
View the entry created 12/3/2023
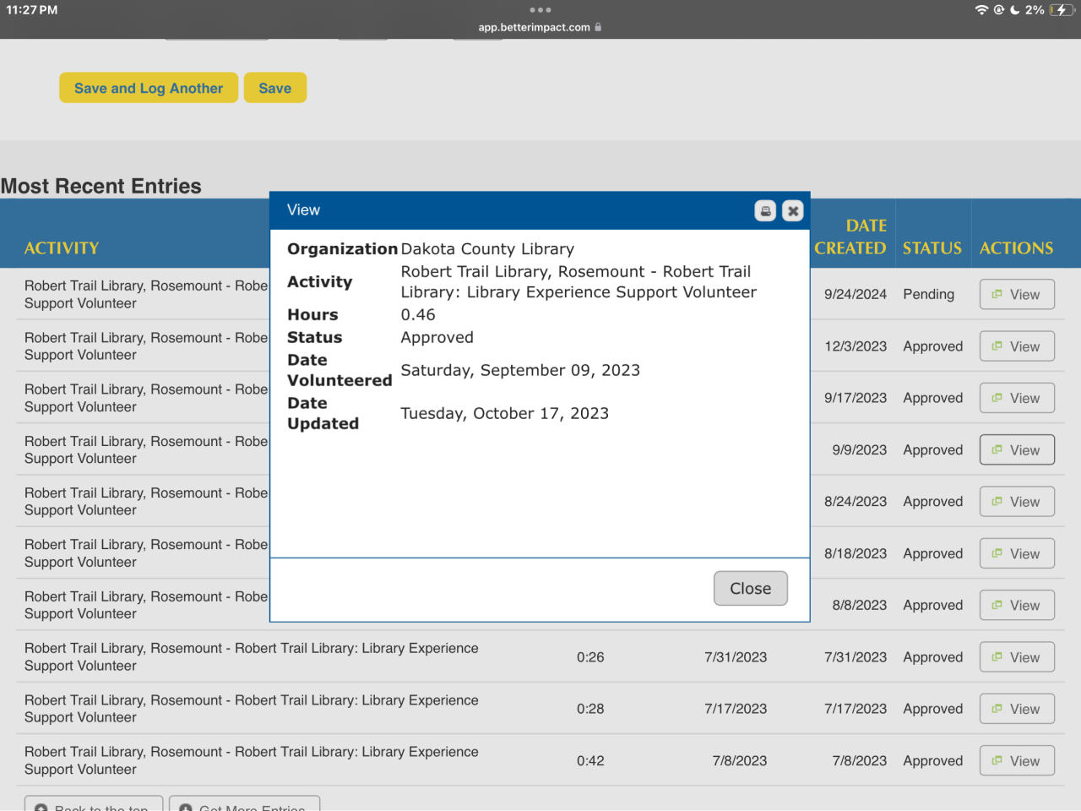(x=1017, y=346)
